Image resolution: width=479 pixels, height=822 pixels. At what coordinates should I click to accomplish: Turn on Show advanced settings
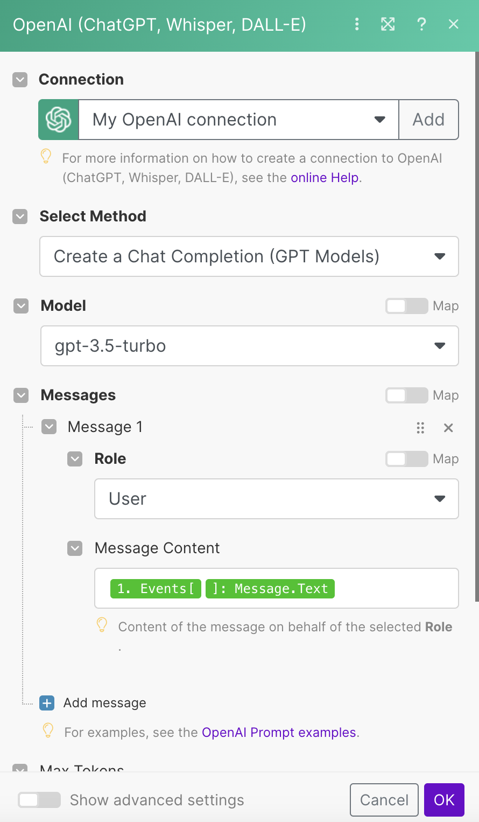(39, 800)
